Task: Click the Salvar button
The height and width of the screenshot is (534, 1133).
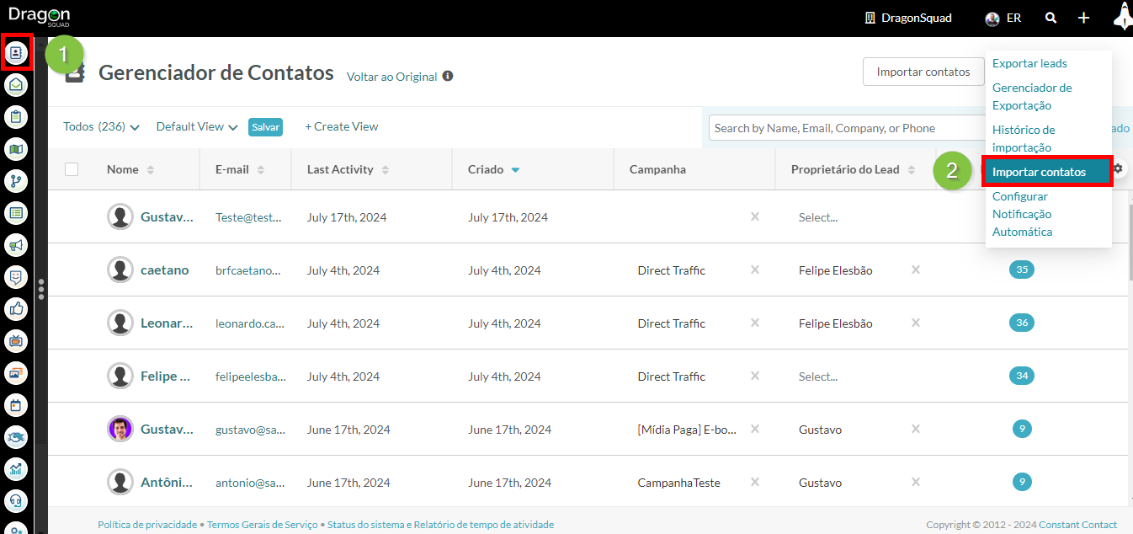Action: point(265,127)
